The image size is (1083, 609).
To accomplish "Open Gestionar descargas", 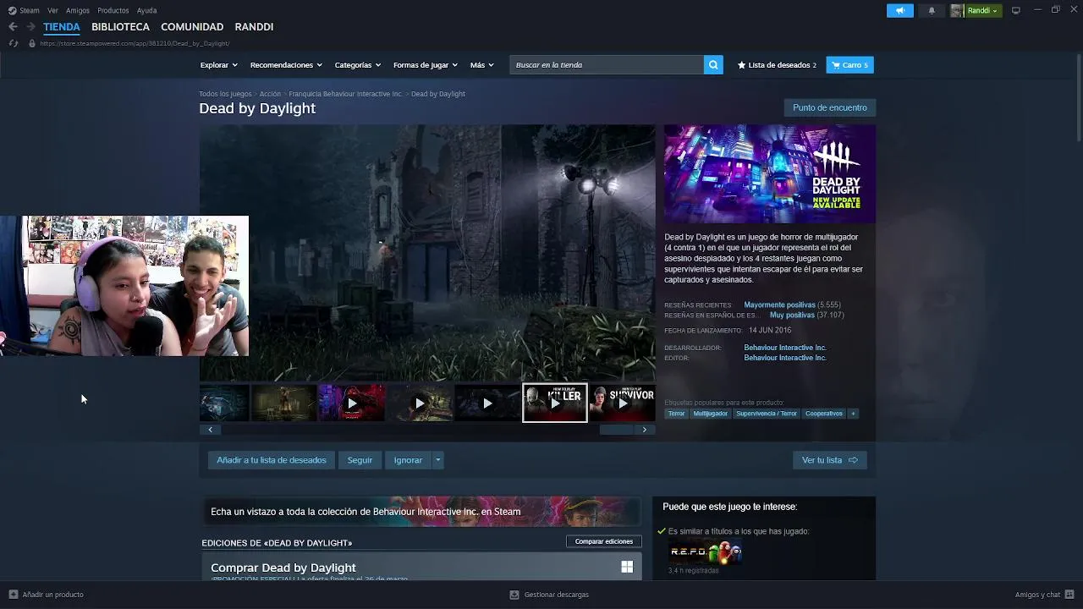I will click(x=549, y=595).
